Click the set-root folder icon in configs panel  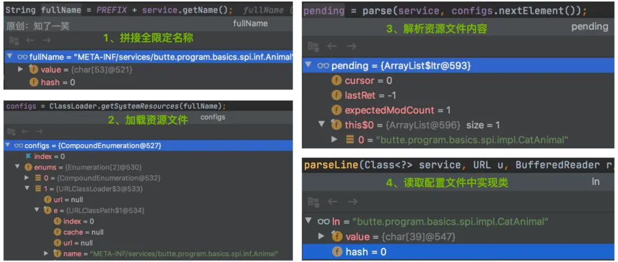(11, 131)
